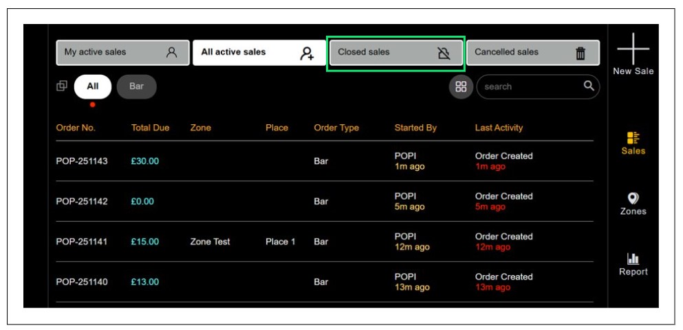Screen dimensions: 683x330
Task: Select order POP-251140 with £13.00 due
Action: click(x=82, y=282)
